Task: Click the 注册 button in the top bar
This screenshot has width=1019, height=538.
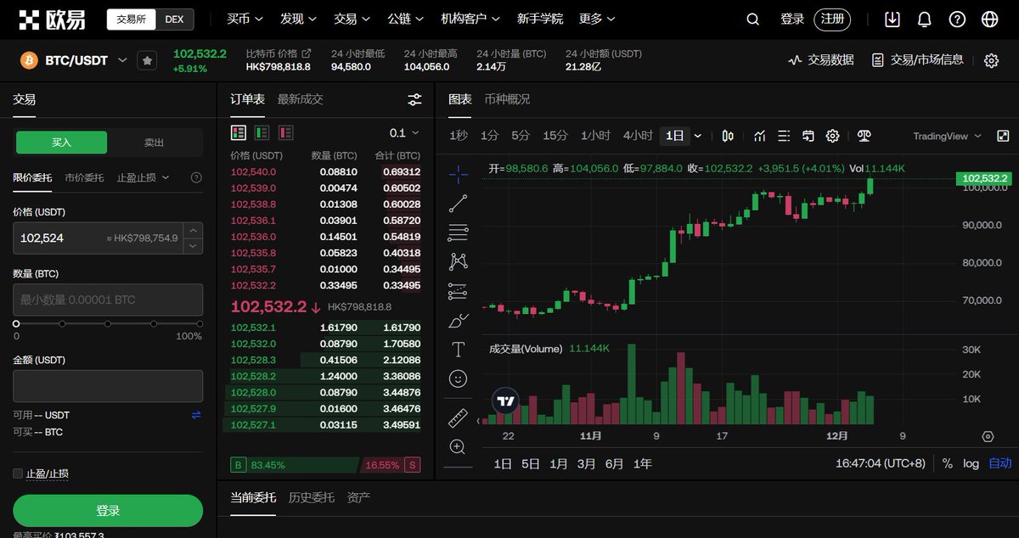Action: pos(830,18)
